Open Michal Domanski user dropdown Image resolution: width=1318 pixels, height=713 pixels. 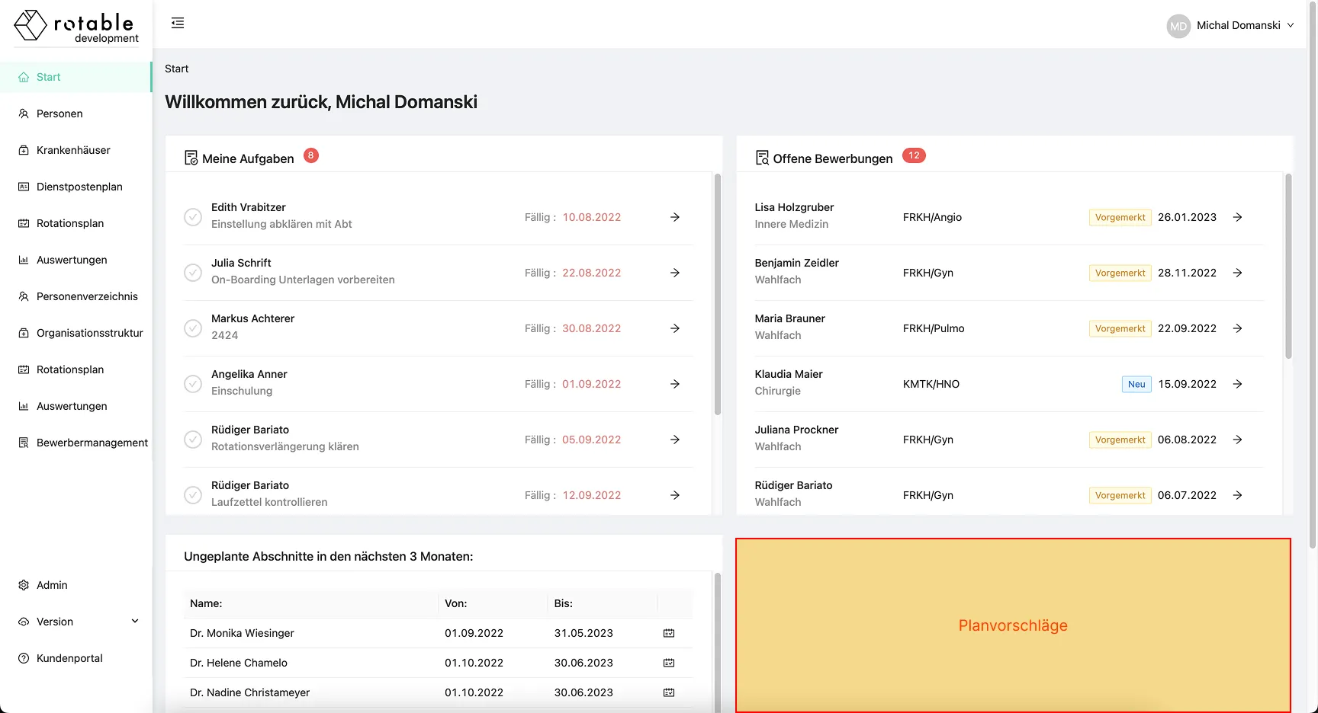click(1245, 25)
